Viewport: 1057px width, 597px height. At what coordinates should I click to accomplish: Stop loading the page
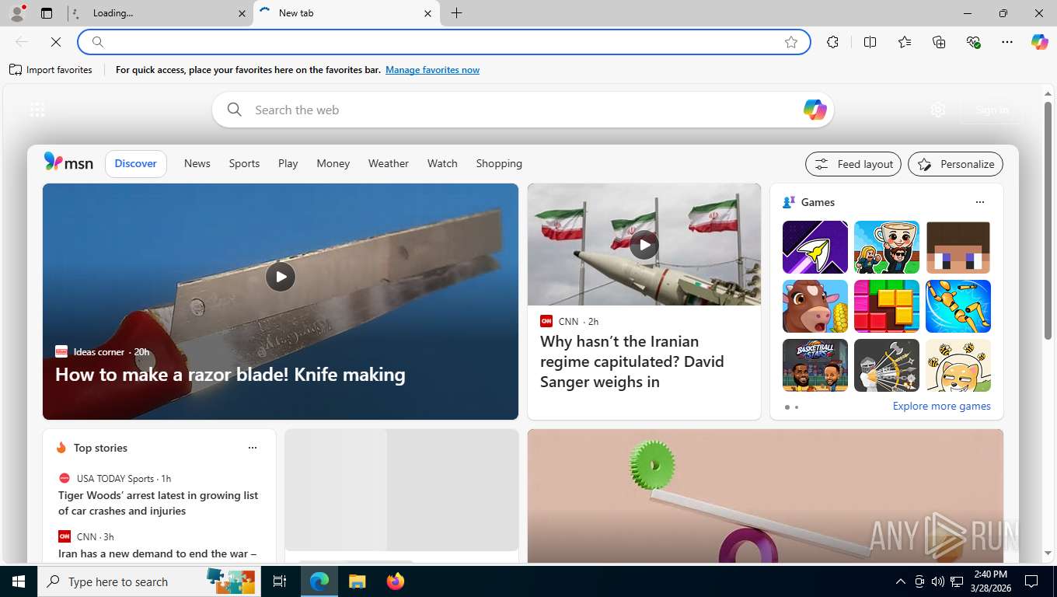56,42
